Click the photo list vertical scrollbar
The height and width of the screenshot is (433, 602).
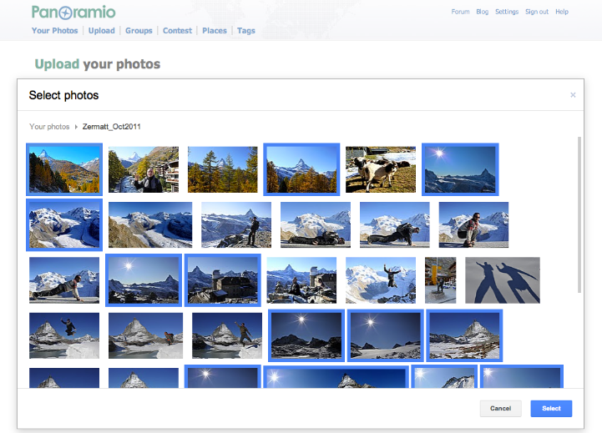[x=579, y=215]
